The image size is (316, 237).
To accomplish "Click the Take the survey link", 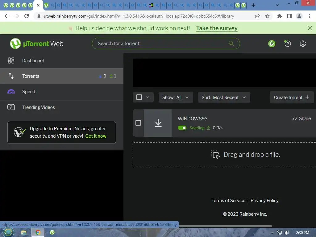I will coord(217,28).
